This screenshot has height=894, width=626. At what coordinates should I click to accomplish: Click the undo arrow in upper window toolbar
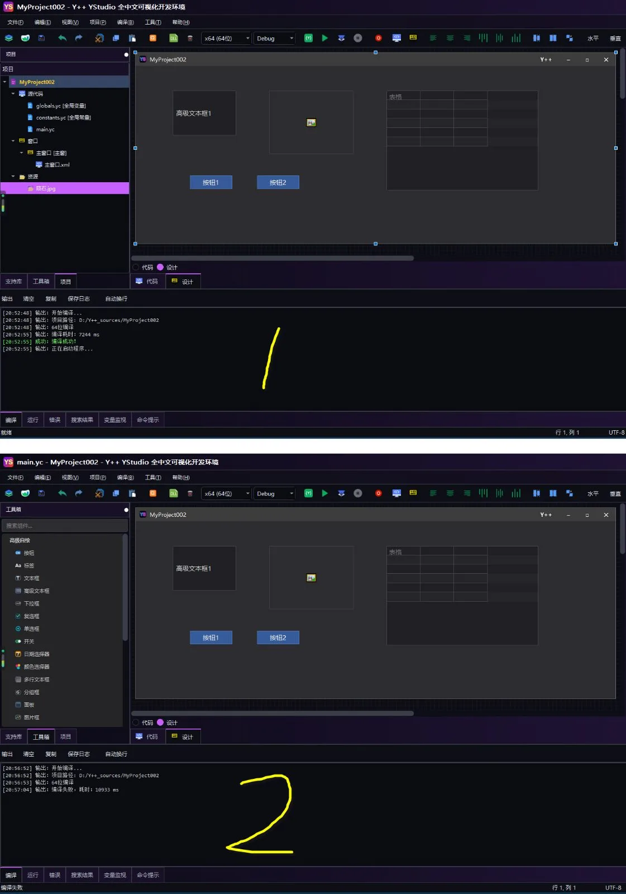point(62,38)
